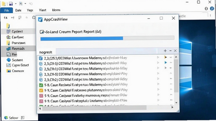Image resolution: width=216 pixels, height=121 pixels.
Task: Click the folder icon in quick access toolbar
Action: point(4,4)
